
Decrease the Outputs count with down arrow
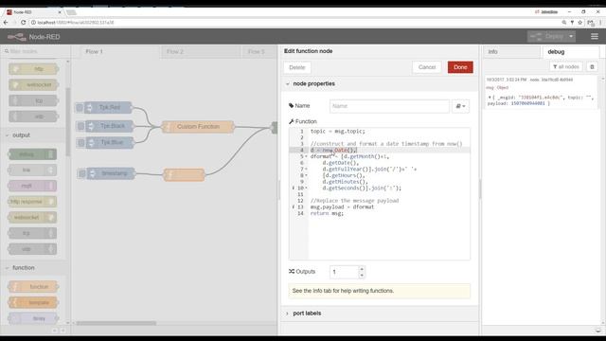(362, 275)
